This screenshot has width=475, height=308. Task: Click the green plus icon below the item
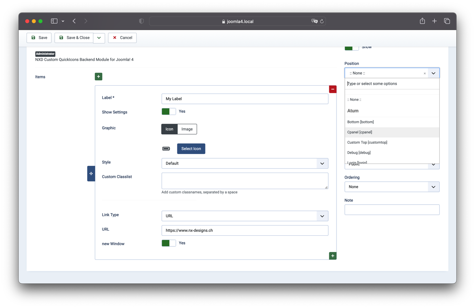[332, 256]
